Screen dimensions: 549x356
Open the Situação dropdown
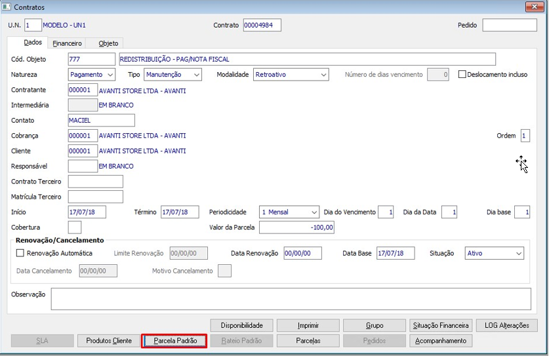click(495, 253)
